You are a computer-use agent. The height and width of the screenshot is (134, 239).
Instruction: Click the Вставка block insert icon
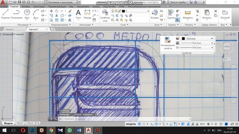click(155, 14)
